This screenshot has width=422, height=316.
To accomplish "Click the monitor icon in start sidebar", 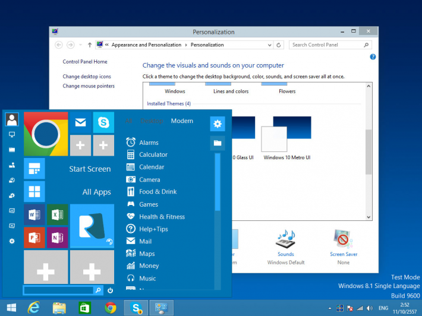I will (x=12, y=134).
